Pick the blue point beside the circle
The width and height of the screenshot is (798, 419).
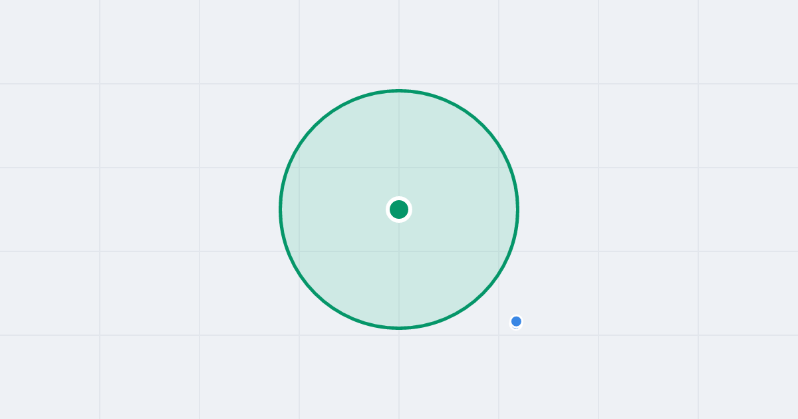(x=516, y=321)
